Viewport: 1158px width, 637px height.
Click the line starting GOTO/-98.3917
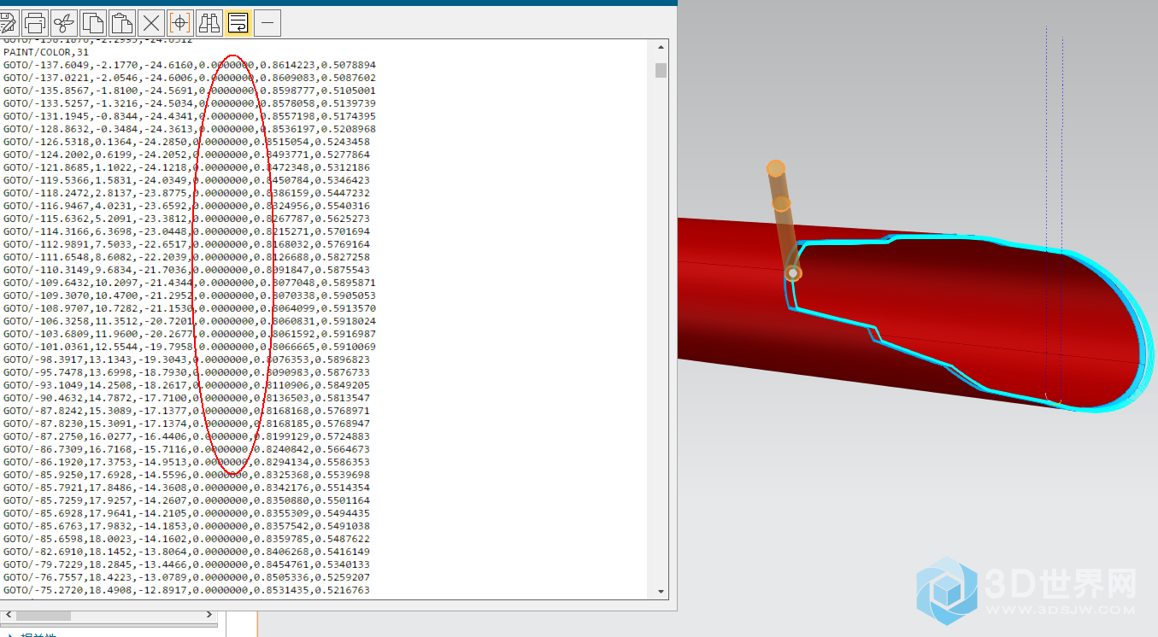click(187, 359)
